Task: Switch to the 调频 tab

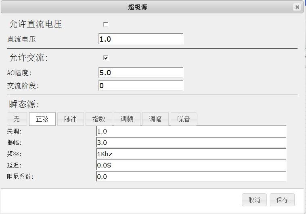Action: pyautogui.click(x=127, y=119)
